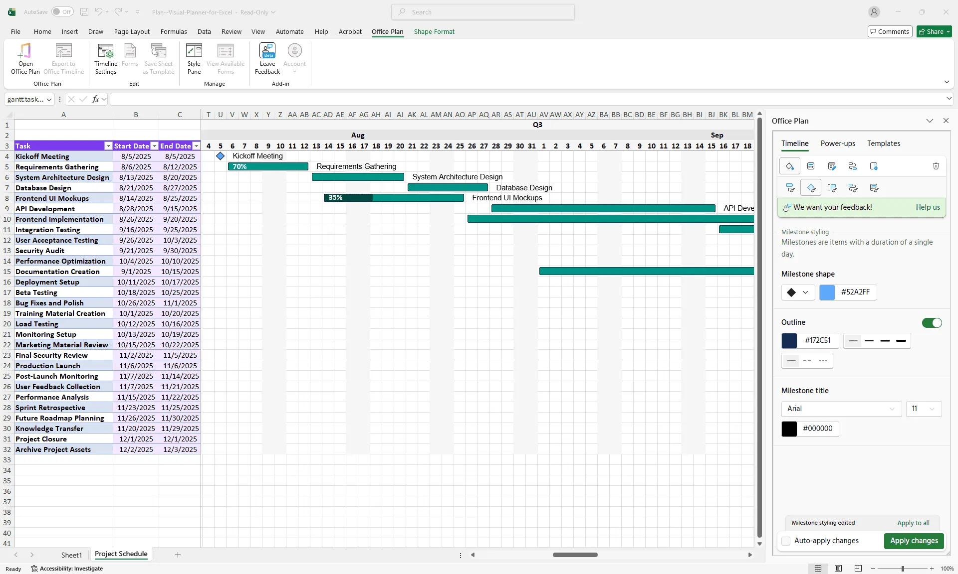Select the milestone fill color icon
The width and height of the screenshot is (958, 574).
pos(790,166)
